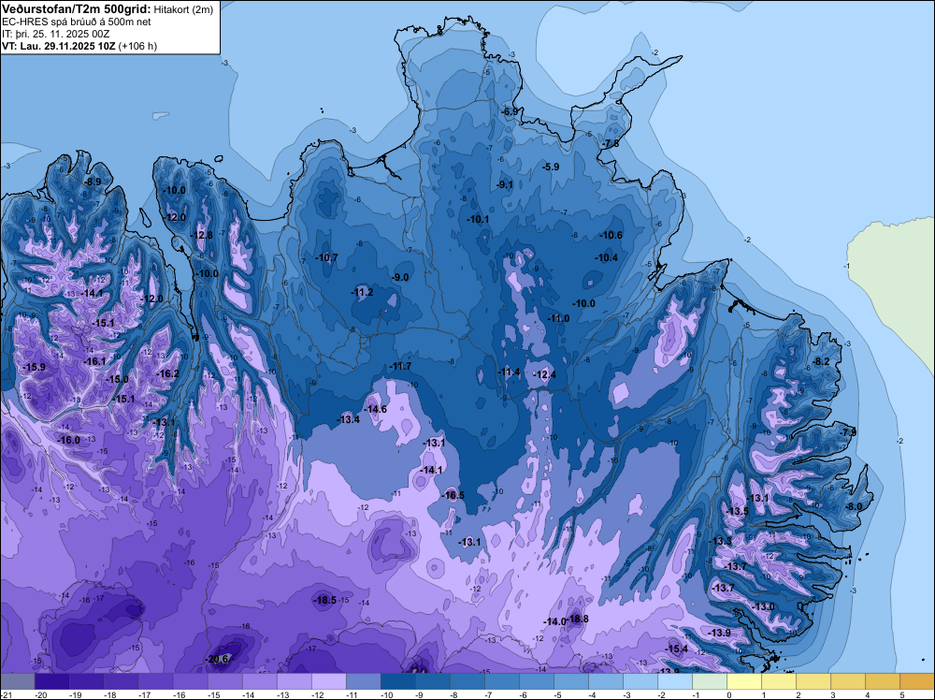
Task: Click the -8.0 temperature value
Action: [854, 506]
